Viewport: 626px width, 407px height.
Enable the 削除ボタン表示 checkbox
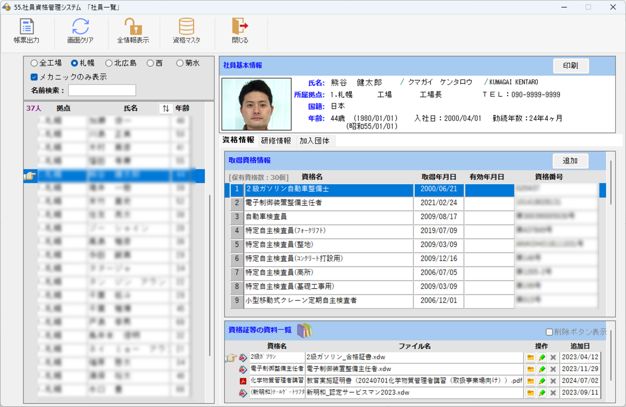tap(549, 332)
